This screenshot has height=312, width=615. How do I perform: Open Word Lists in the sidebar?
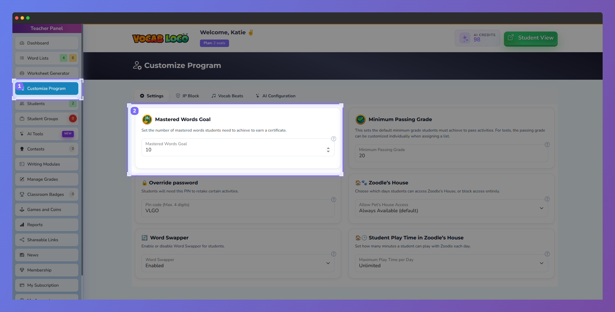click(47, 58)
